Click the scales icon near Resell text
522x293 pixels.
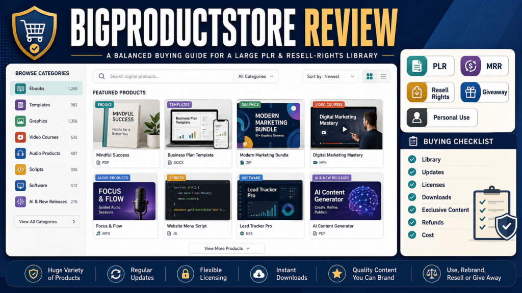[x=432, y=274]
